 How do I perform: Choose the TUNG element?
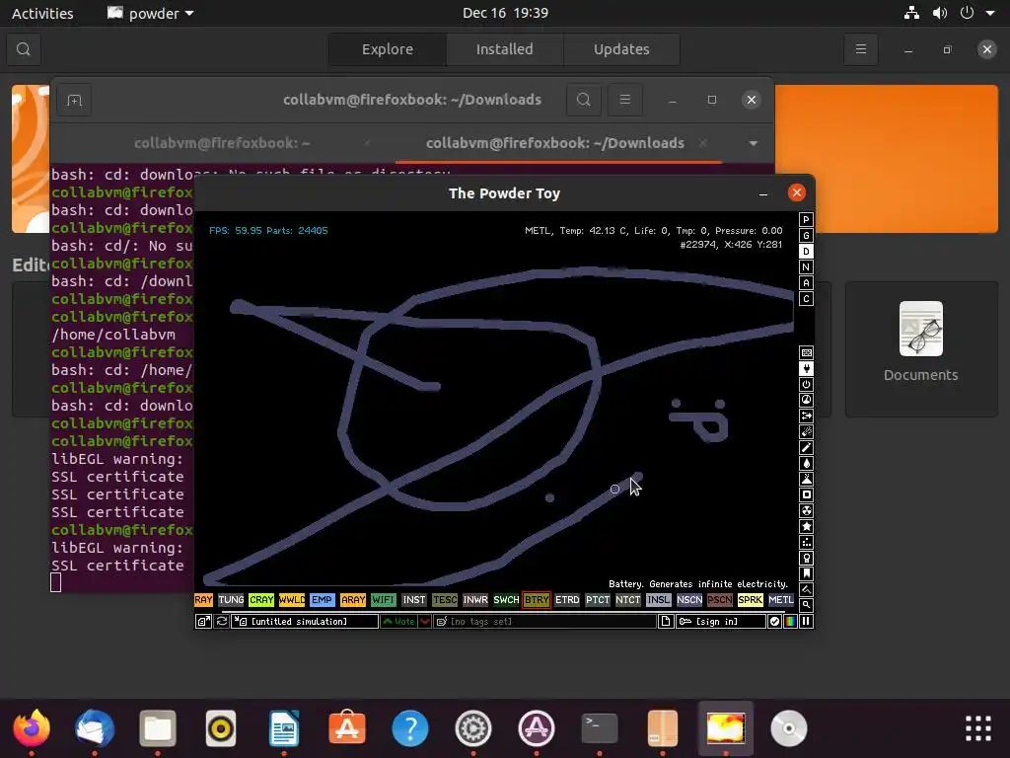(x=231, y=600)
